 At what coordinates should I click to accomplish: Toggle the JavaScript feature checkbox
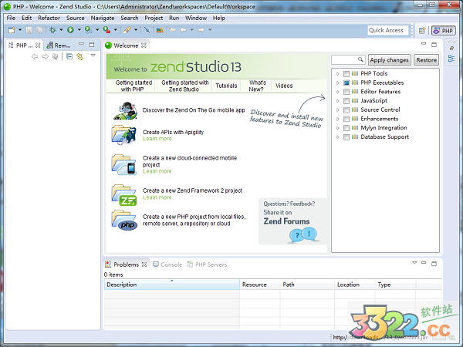346,100
